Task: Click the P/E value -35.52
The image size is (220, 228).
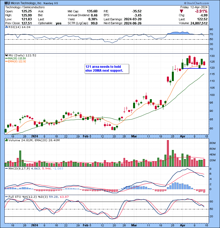Action: point(137,11)
